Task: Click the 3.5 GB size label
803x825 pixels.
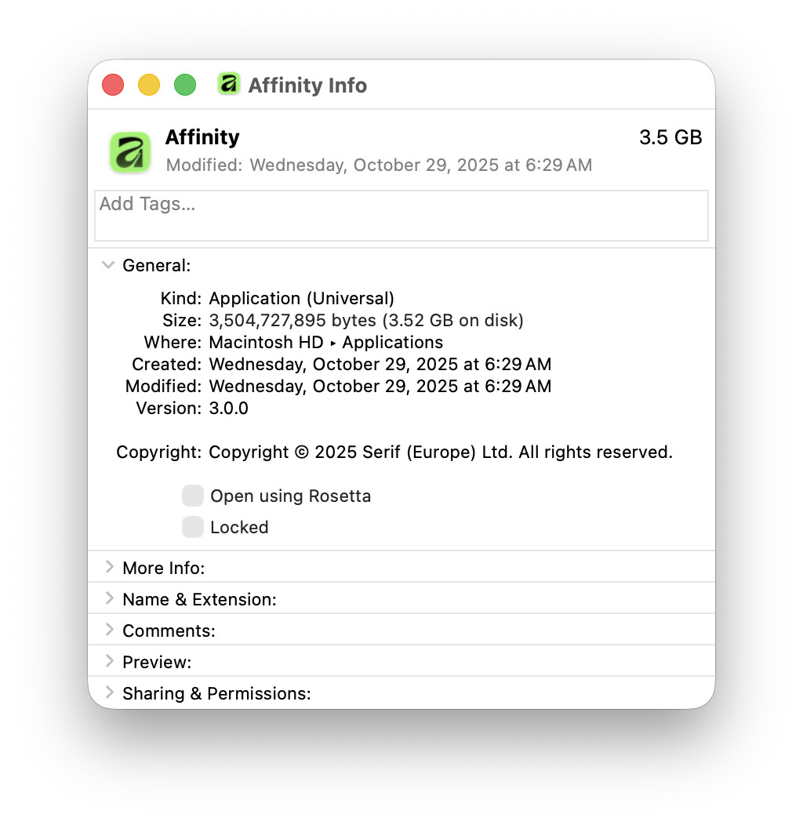Action: [x=670, y=138]
